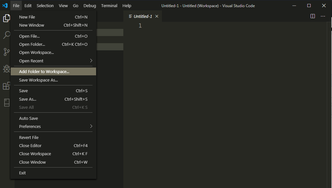The height and width of the screenshot is (188, 332).
Task: Choose Save Workspace As...
Action: click(x=53, y=80)
